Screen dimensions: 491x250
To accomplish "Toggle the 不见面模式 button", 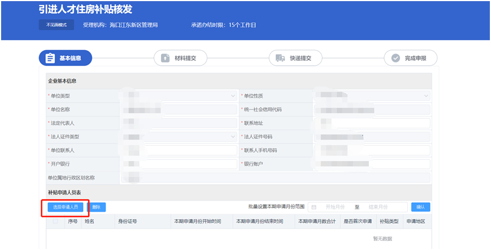I will click(x=56, y=25).
